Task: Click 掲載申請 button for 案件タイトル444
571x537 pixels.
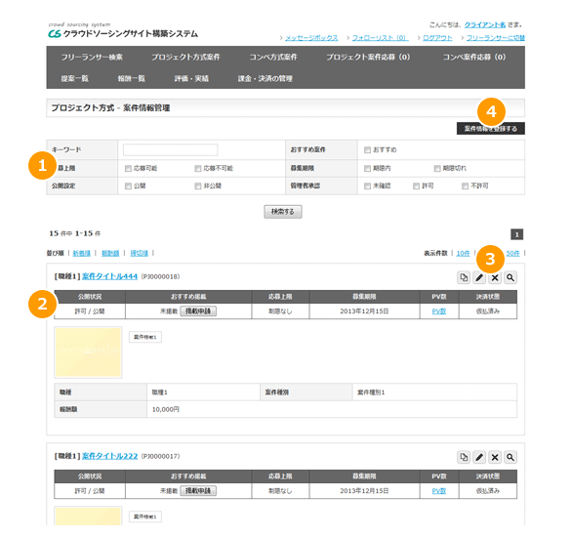Action: coord(198,311)
